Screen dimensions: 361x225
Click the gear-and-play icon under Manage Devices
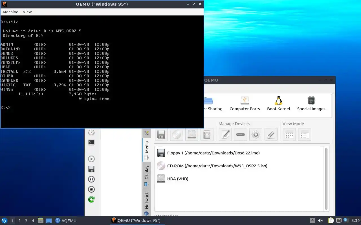[256, 134]
